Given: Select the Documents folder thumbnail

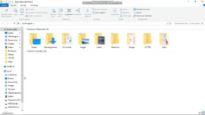Looking at the screenshot, I should (x=67, y=41).
